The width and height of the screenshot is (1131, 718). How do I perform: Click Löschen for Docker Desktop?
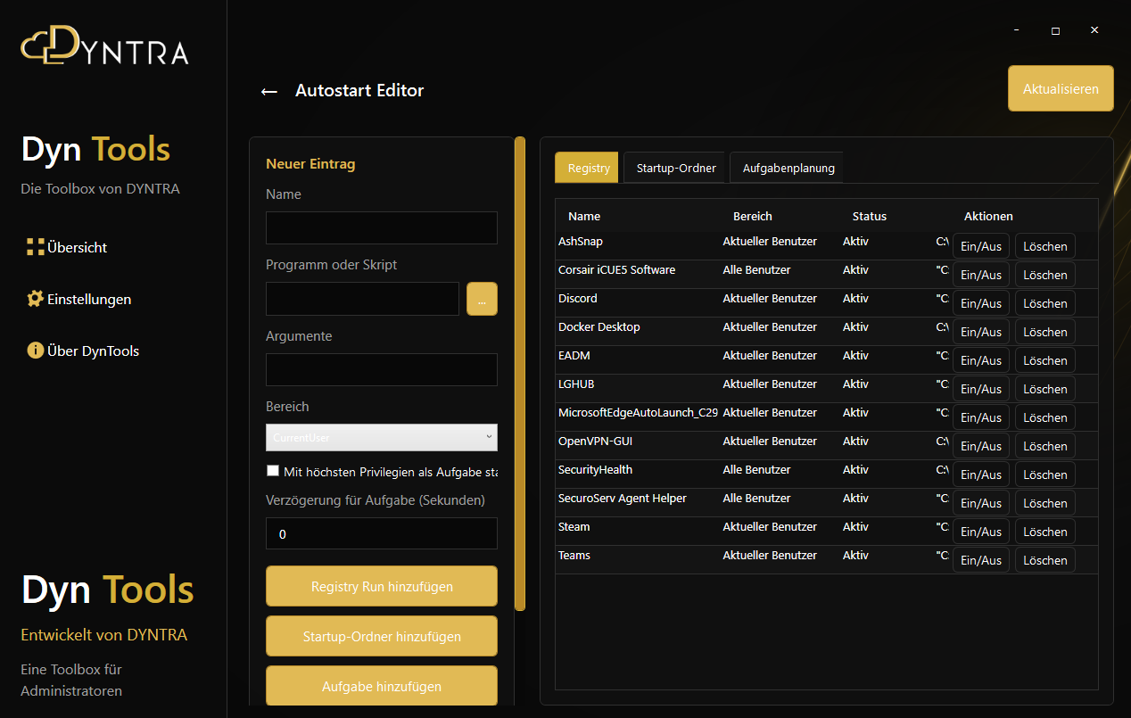pyautogui.click(x=1045, y=332)
